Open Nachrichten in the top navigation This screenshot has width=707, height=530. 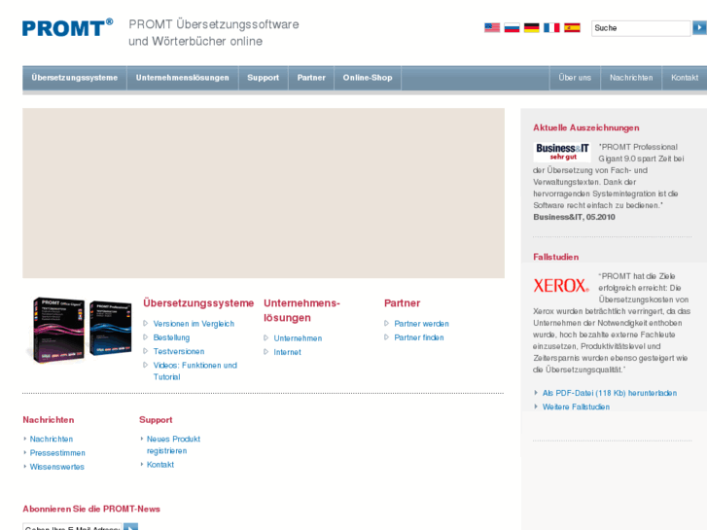tap(631, 78)
